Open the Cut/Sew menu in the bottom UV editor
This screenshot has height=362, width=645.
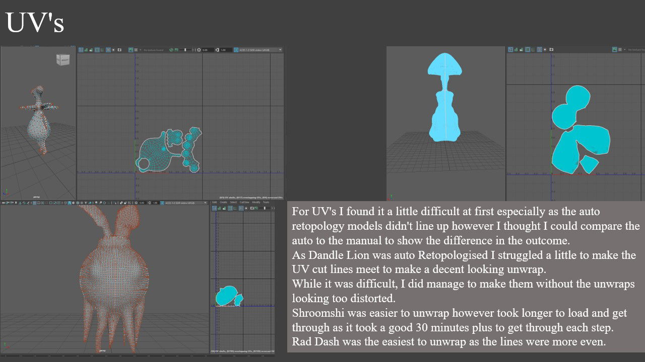(x=244, y=203)
